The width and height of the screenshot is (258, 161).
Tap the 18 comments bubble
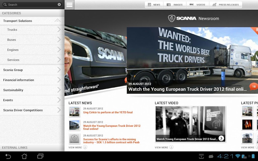pos(254,87)
